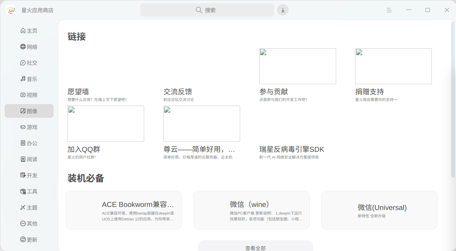Screen dimensions: 456x251
Task: Click the 查看全部 view all button
Action: click(255, 246)
